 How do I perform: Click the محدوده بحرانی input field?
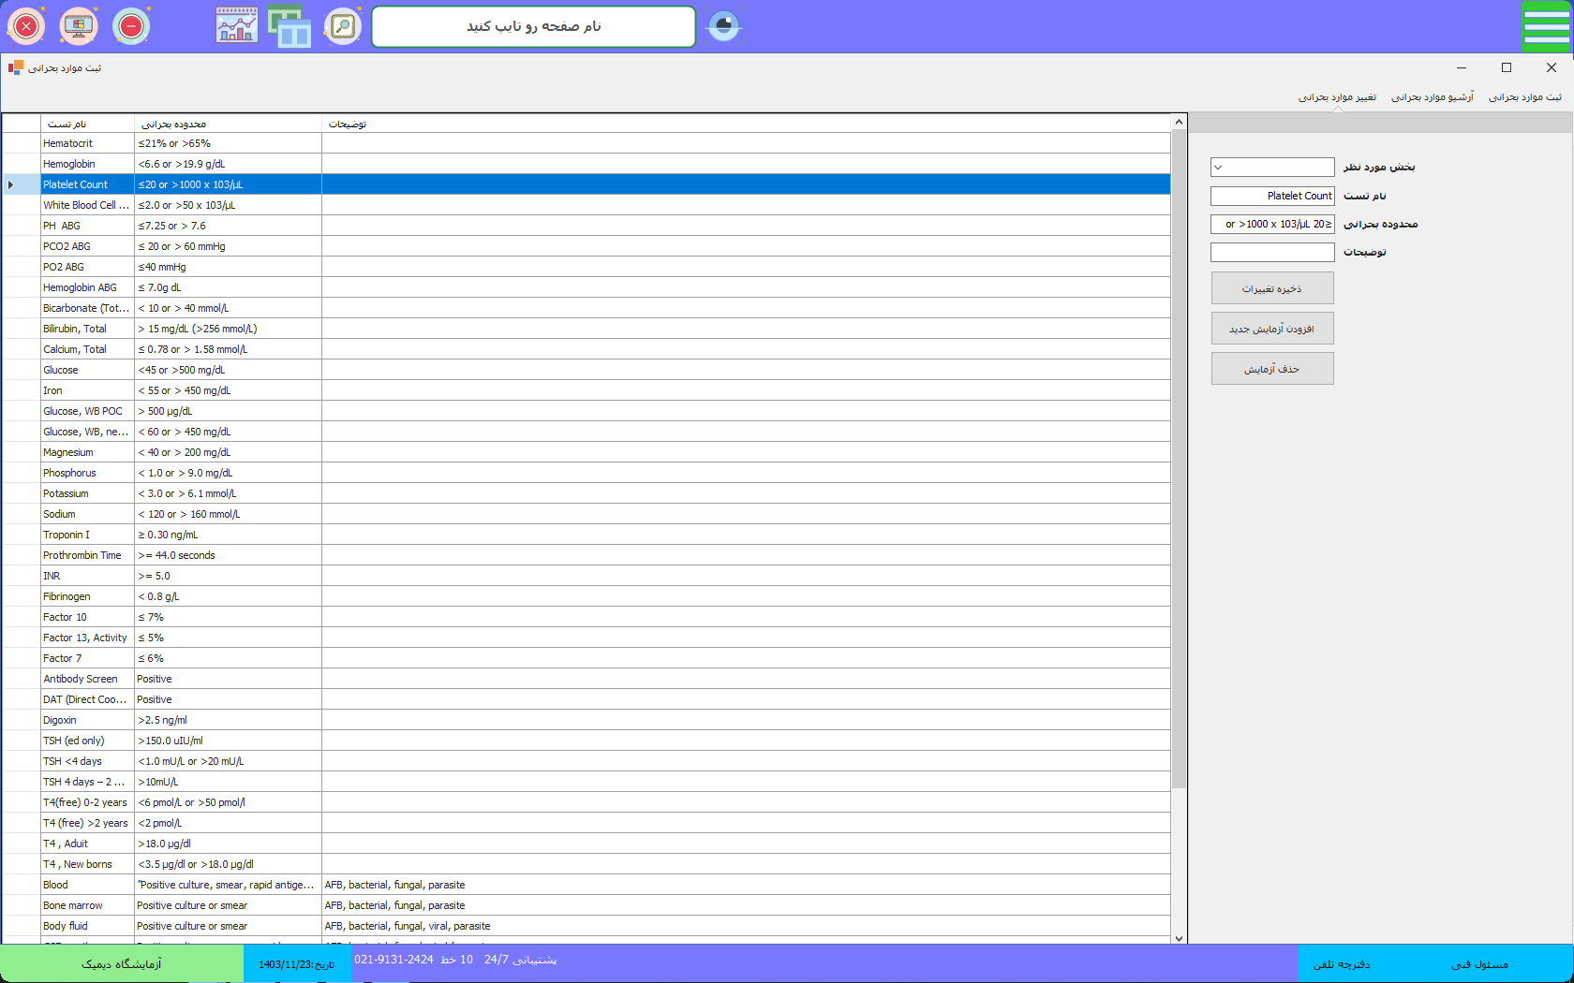(1272, 224)
